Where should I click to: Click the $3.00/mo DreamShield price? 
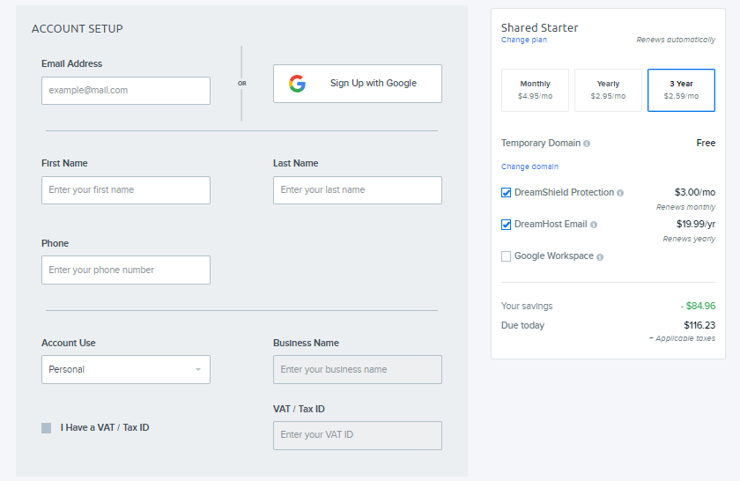tap(695, 192)
